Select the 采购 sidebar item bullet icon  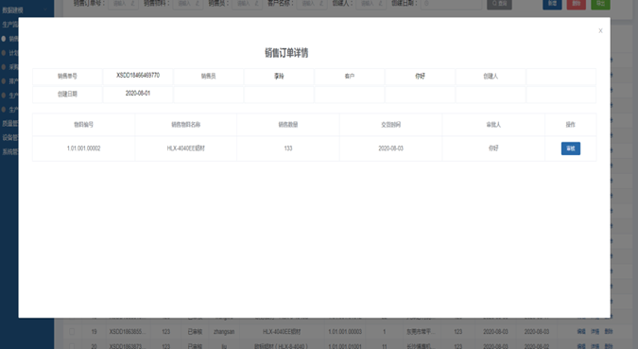(4, 67)
